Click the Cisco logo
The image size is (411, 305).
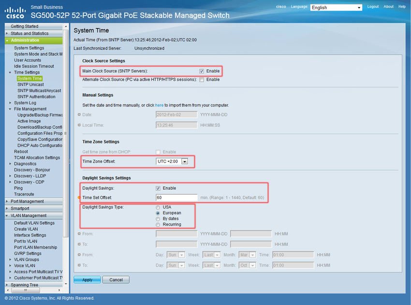click(15, 13)
